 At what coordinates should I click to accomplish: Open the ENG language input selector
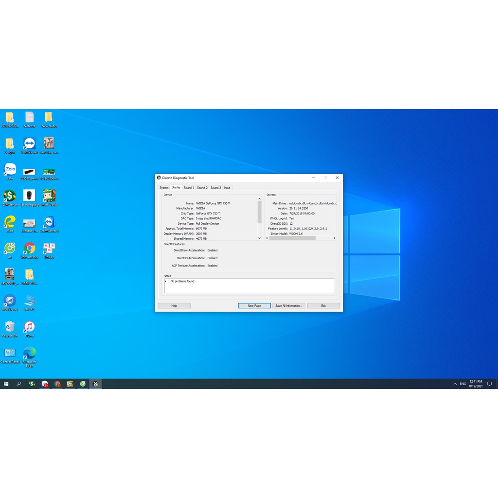[462, 384]
